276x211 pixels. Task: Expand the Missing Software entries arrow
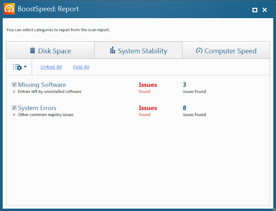[x=14, y=92]
